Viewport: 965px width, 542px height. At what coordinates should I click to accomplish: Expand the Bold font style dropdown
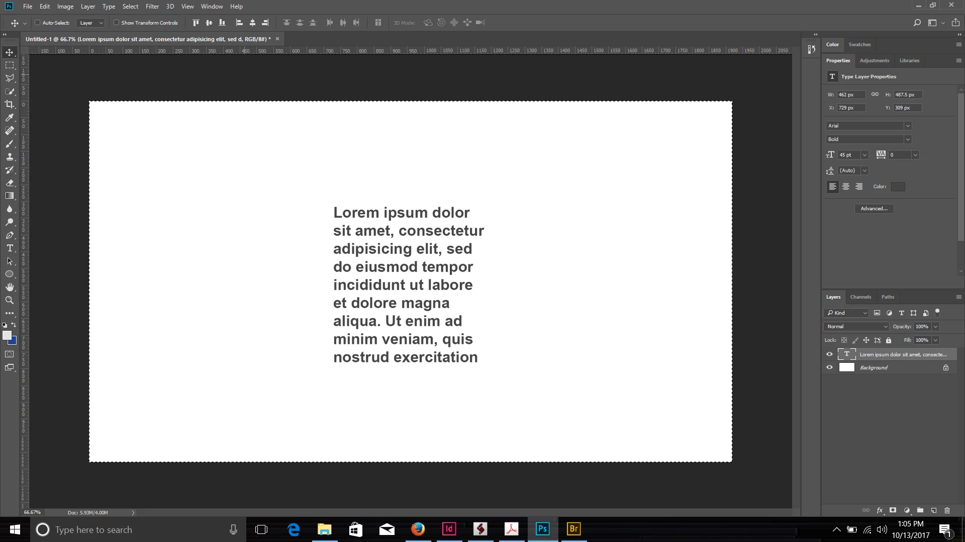coord(907,140)
